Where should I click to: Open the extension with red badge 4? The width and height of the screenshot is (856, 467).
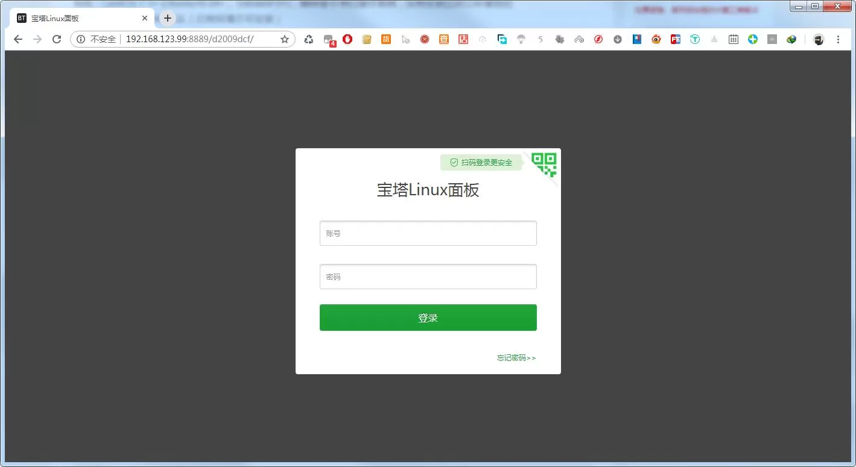point(329,40)
